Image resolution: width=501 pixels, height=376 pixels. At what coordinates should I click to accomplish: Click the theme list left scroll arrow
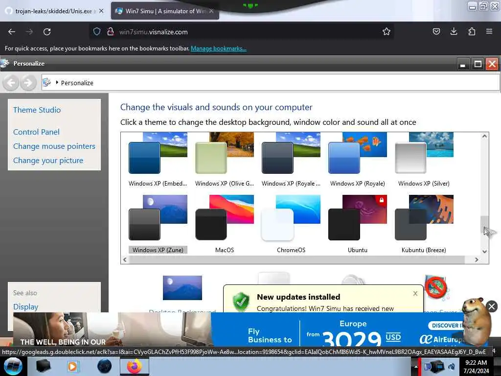click(125, 259)
